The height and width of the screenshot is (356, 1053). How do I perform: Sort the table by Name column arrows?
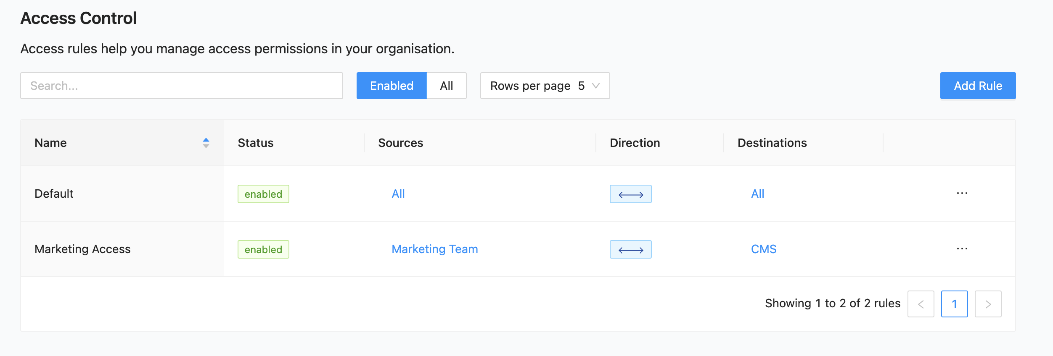coord(206,143)
